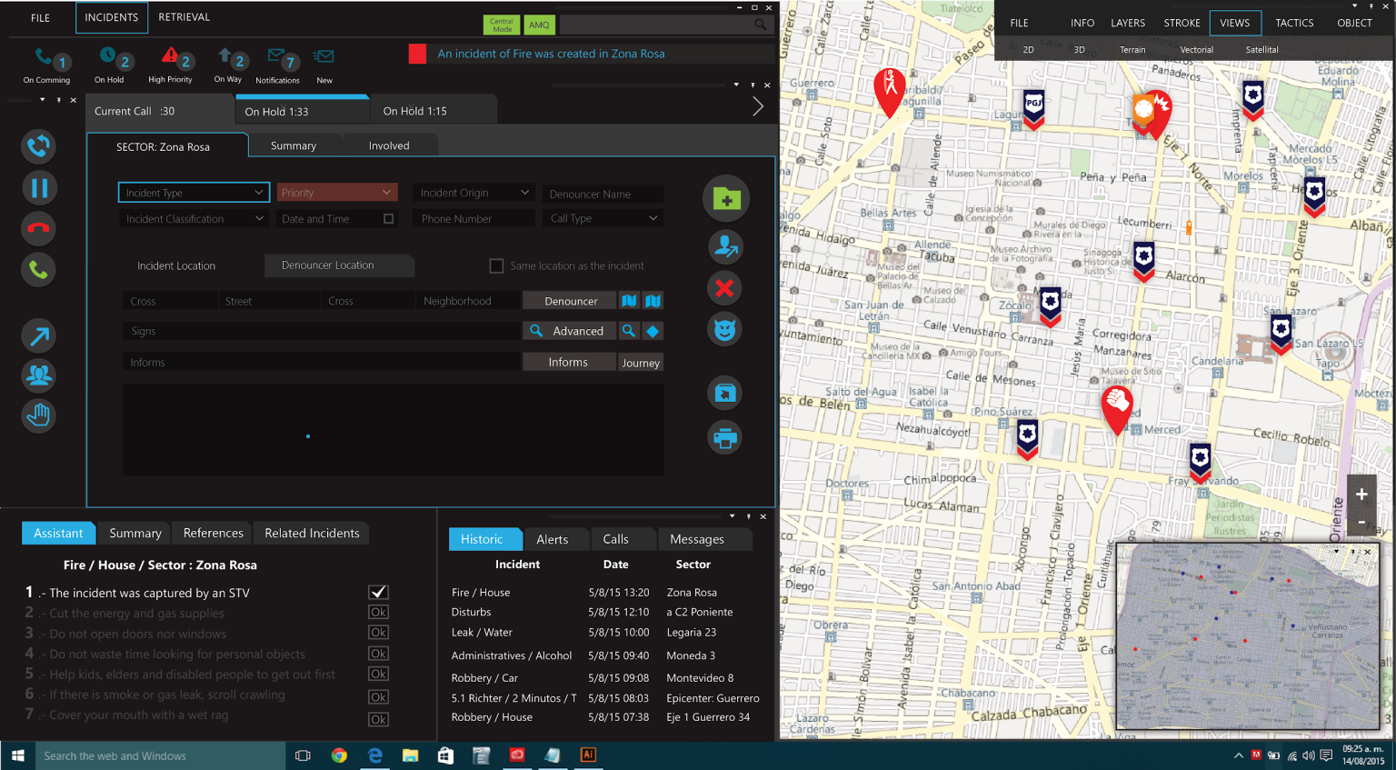Mark step 2 energy and gas supplies Ok
Viewport: 1396px width, 770px height.
click(x=378, y=613)
